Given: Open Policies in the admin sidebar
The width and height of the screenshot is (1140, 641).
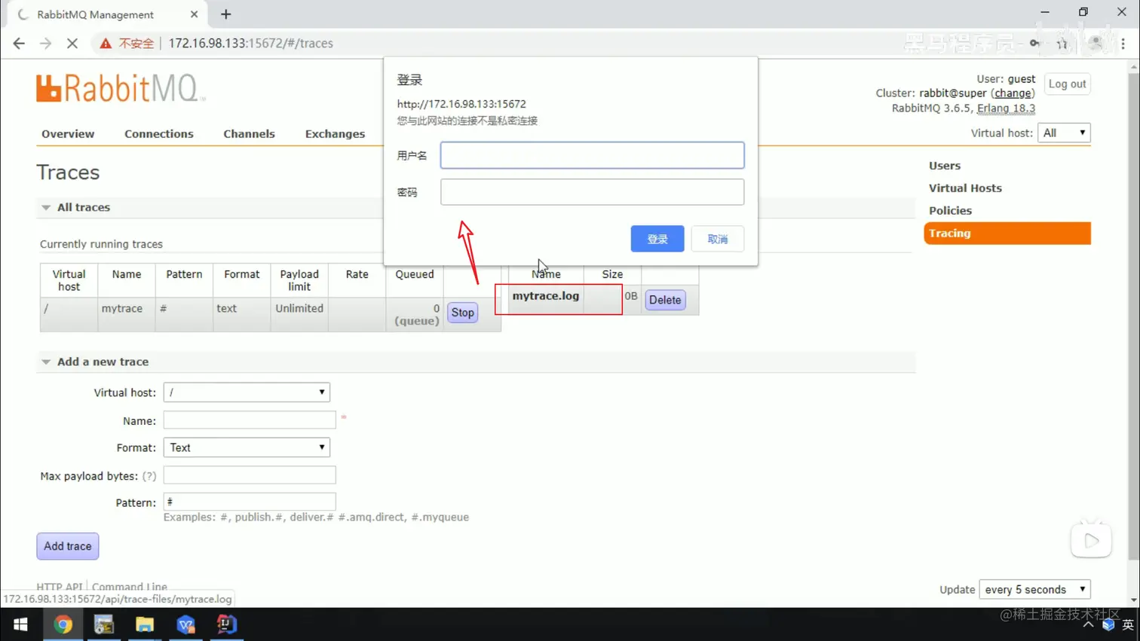Looking at the screenshot, I should click(x=950, y=211).
